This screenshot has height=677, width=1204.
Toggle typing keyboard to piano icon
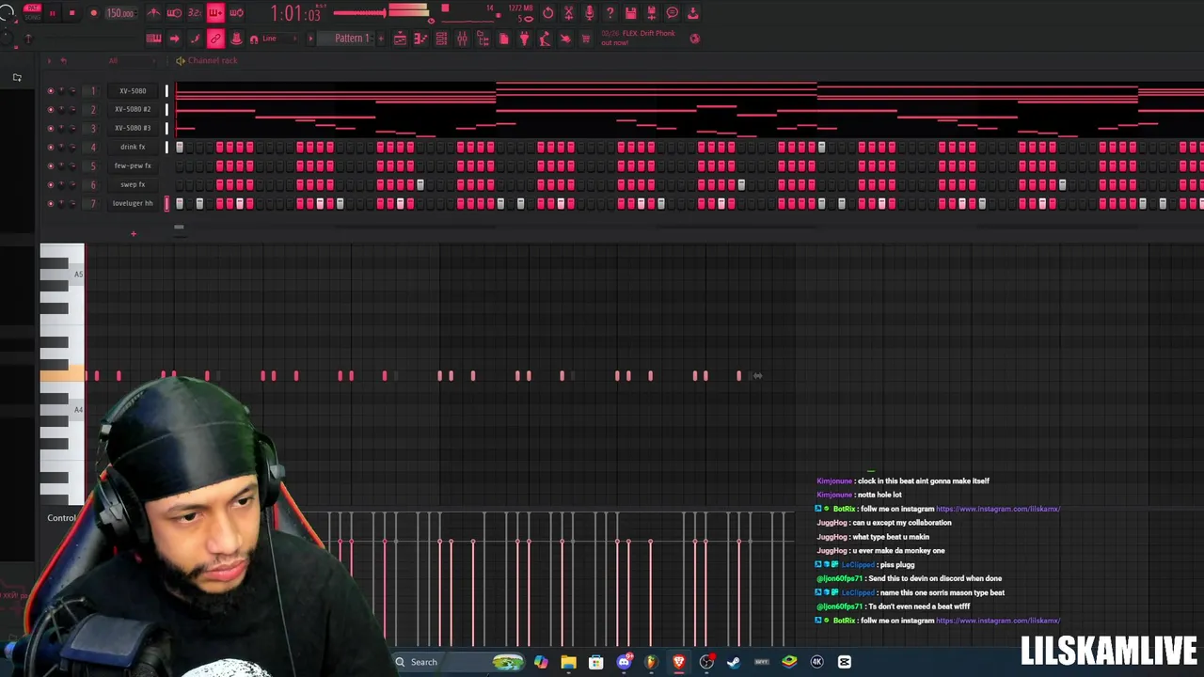153,39
